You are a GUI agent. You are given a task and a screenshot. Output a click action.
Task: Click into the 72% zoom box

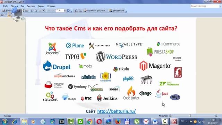click(60, 11)
